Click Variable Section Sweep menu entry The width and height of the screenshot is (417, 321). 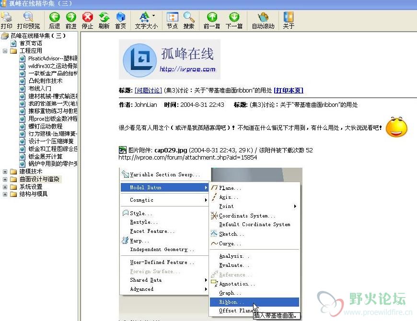coord(164,175)
